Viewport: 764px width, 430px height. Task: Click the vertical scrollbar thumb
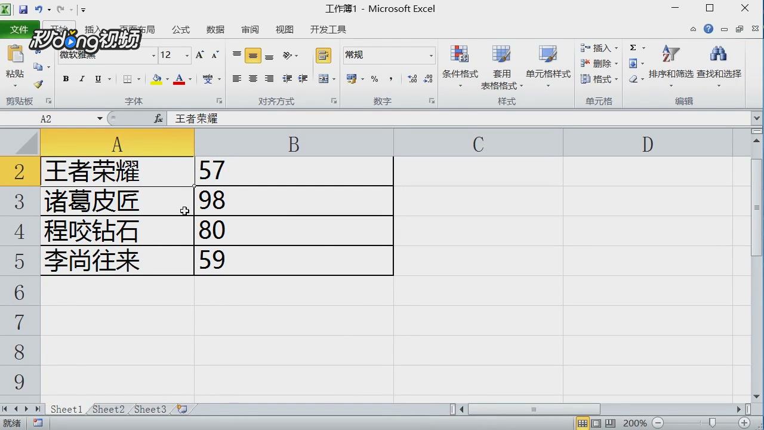[757, 208]
